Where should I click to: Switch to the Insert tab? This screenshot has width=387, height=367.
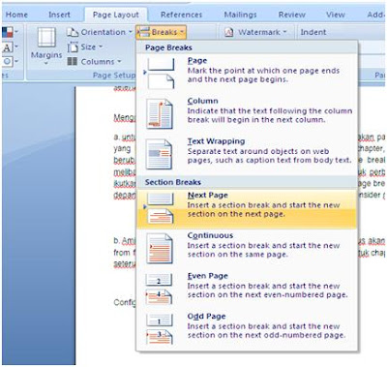coord(59,15)
